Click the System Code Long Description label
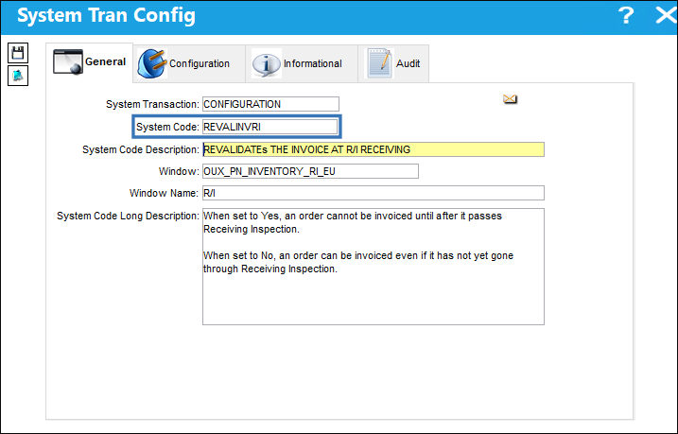Image resolution: width=678 pixels, height=434 pixels. point(128,216)
